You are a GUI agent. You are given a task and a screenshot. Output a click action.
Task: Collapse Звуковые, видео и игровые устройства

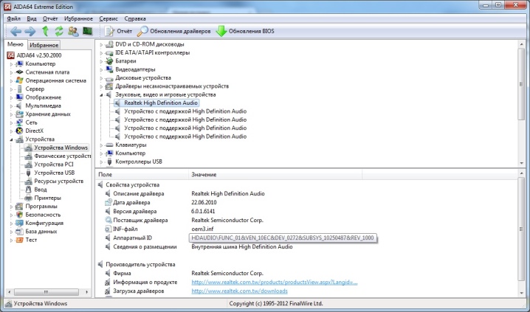point(101,95)
